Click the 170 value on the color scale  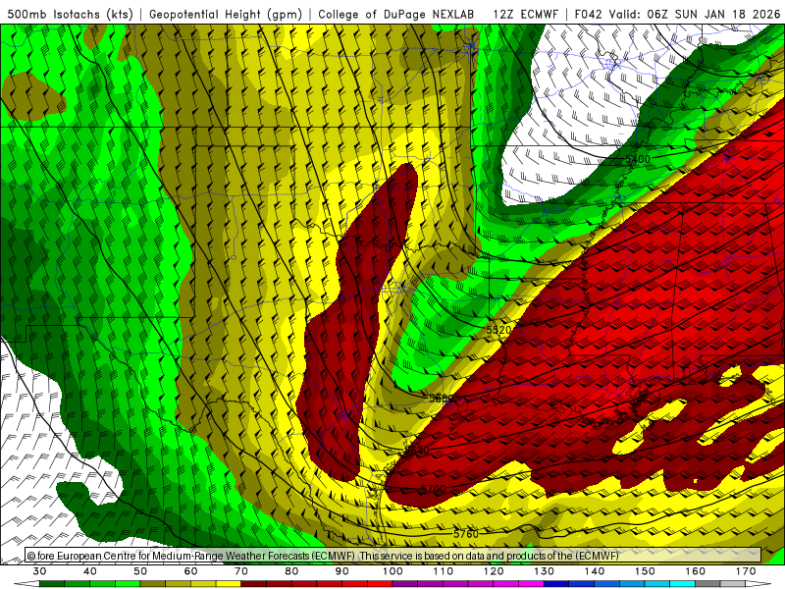(746, 571)
